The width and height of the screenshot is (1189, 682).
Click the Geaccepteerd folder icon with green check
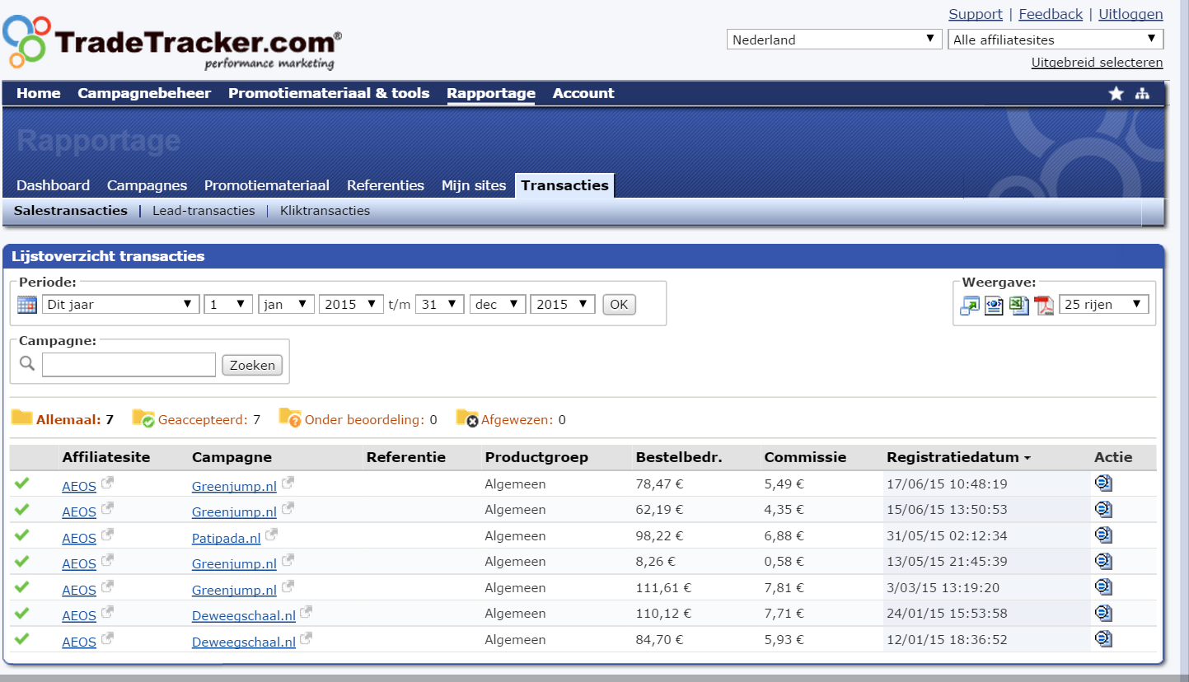click(143, 418)
